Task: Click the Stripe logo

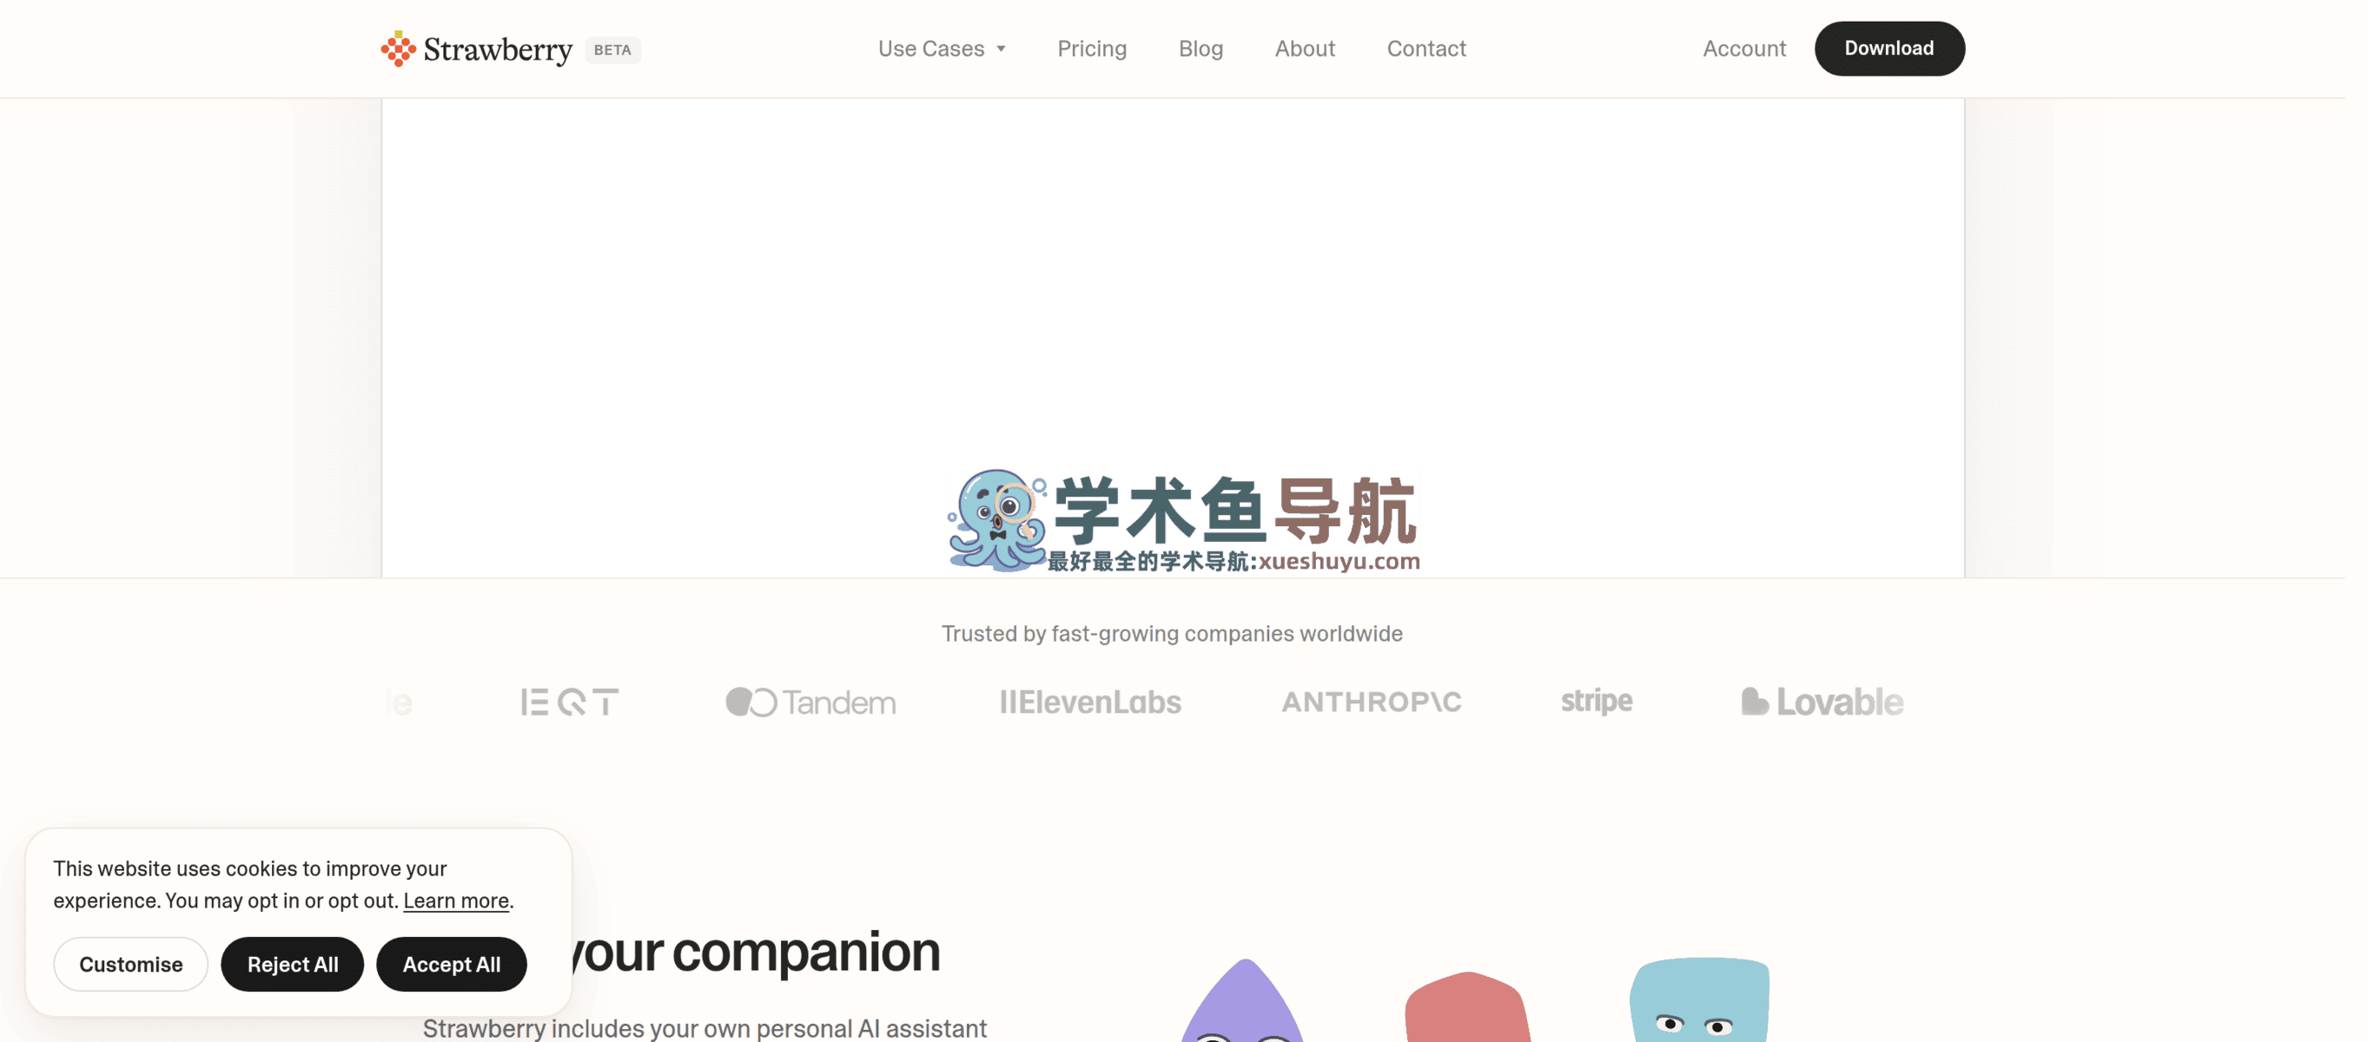Action: tap(1597, 702)
